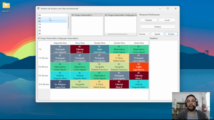The image size is (214, 120).
Task: Click the Terça-feira column header
Action: (x=80, y=43)
